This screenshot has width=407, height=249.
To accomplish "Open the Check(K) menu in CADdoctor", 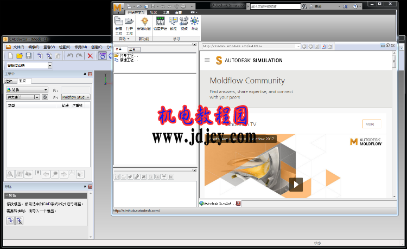I will pyautogui.click(x=65, y=47).
